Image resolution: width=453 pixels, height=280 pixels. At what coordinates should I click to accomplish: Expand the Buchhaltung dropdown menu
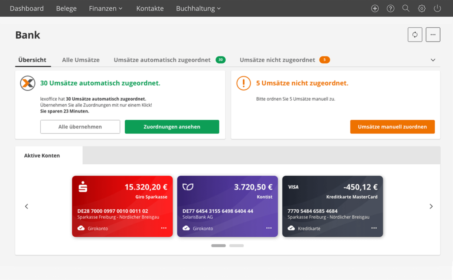(198, 8)
